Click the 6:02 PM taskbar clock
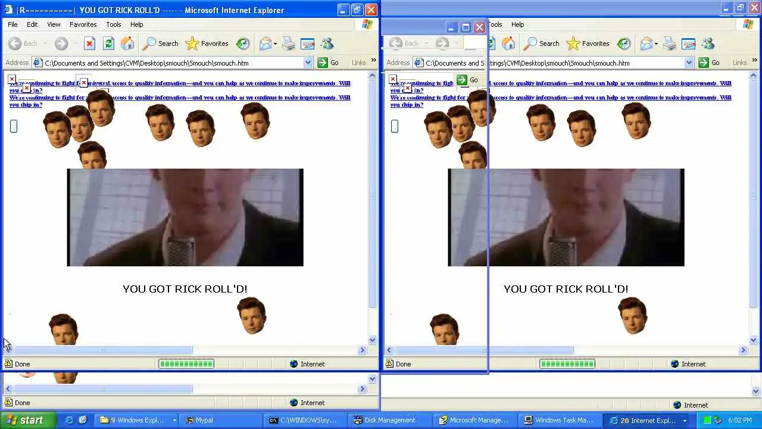Image resolution: width=762 pixels, height=429 pixels. (740, 420)
